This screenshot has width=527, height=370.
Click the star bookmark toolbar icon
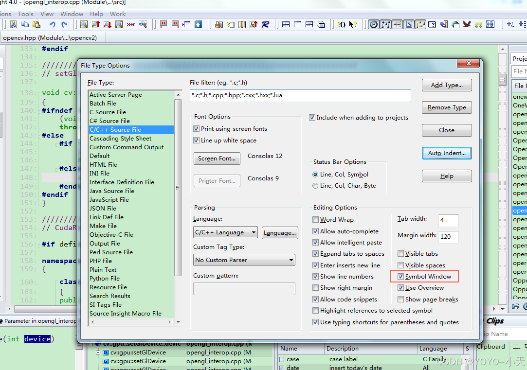[199, 24]
